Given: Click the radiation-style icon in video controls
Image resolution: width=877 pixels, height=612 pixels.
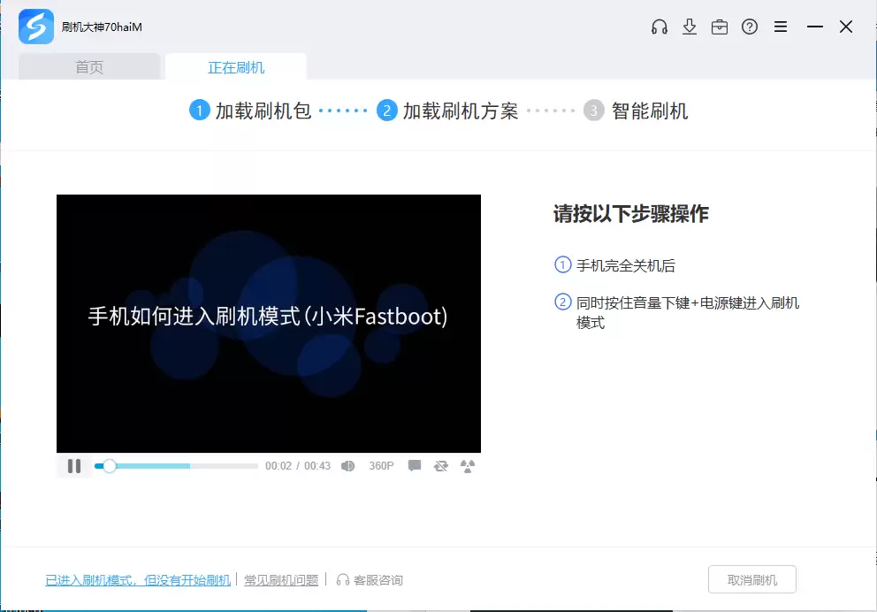Looking at the screenshot, I should (468, 465).
